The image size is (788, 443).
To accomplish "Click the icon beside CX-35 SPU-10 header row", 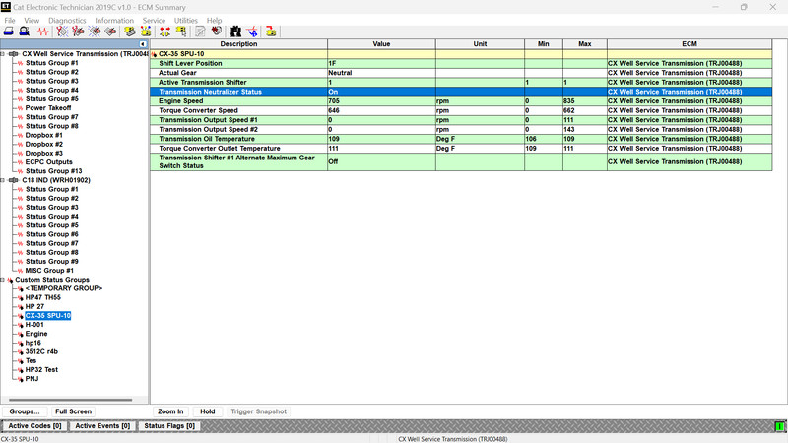I will [x=154, y=54].
